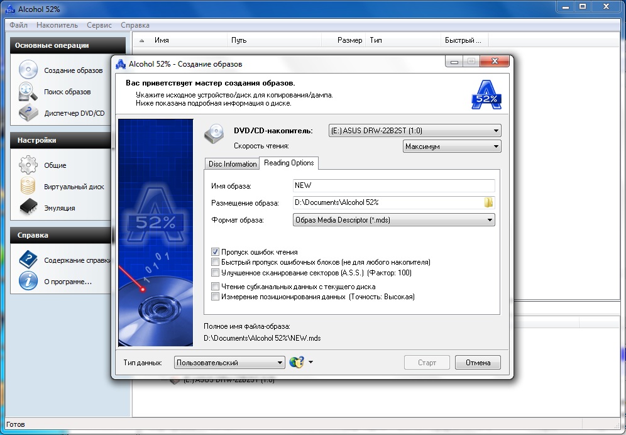Open the Справка menu
This screenshot has width=626, height=435.
coord(135,25)
